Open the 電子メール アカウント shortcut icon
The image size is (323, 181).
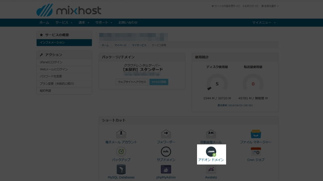pyautogui.click(x=121, y=134)
